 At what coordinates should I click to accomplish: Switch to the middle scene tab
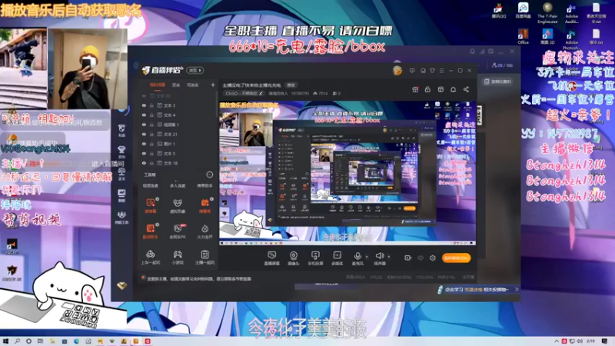click(176, 85)
